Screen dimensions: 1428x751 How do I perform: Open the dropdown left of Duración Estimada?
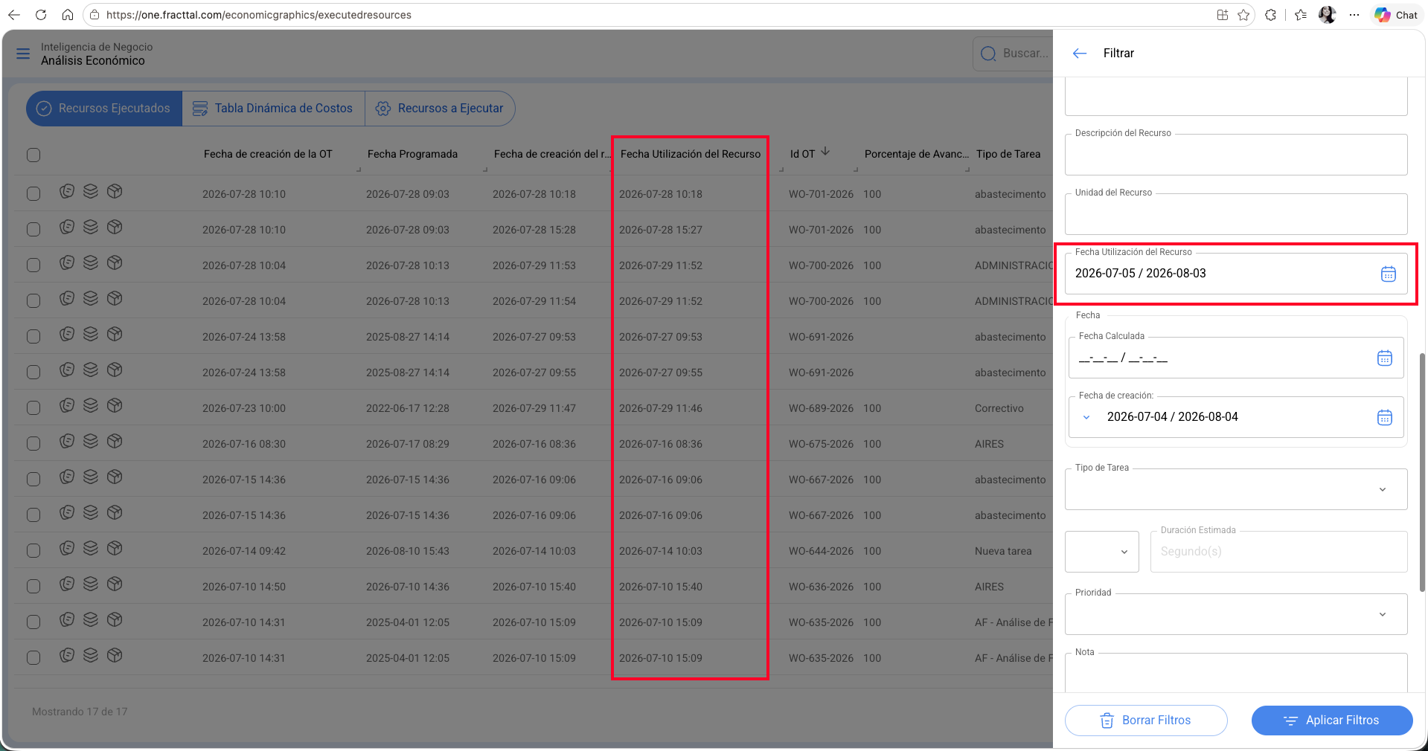1102,552
